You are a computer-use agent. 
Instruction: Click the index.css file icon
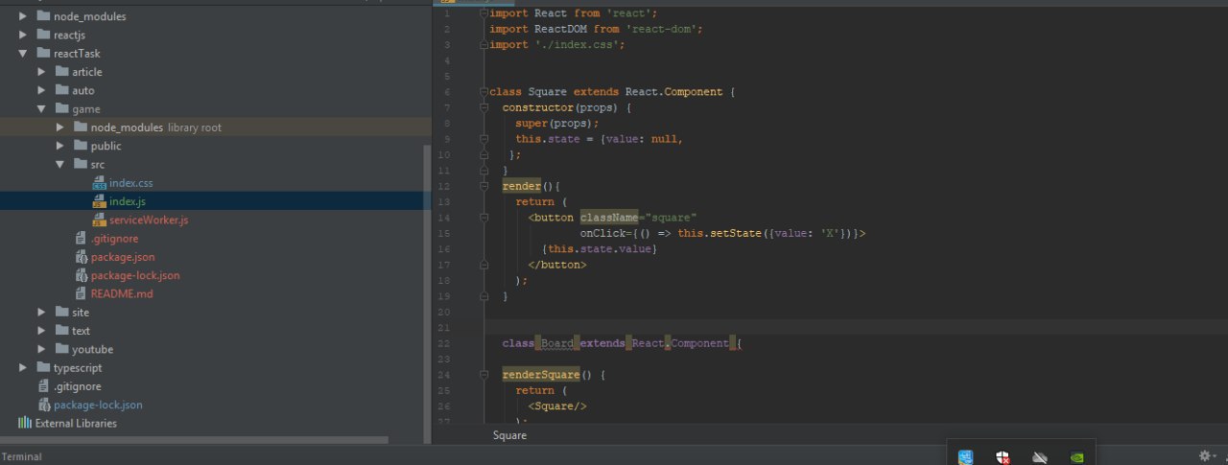(99, 183)
